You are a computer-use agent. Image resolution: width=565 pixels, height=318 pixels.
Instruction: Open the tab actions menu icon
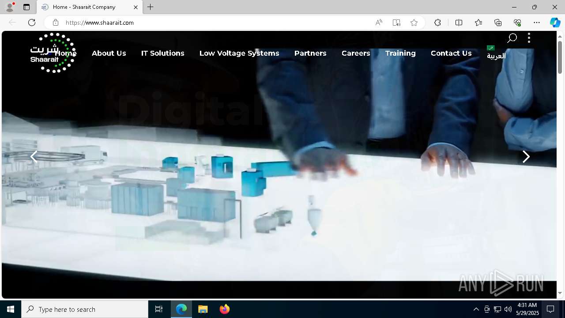click(26, 7)
